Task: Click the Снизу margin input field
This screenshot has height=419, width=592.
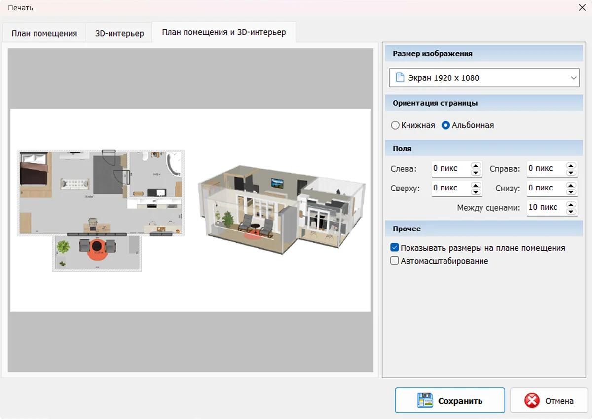Action: [546, 188]
